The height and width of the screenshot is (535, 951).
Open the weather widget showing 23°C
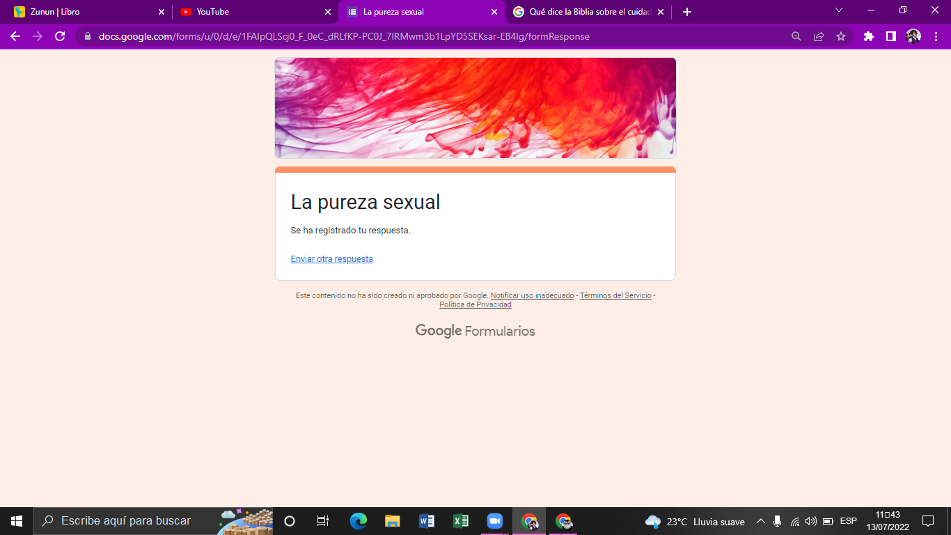click(x=695, y=521)
